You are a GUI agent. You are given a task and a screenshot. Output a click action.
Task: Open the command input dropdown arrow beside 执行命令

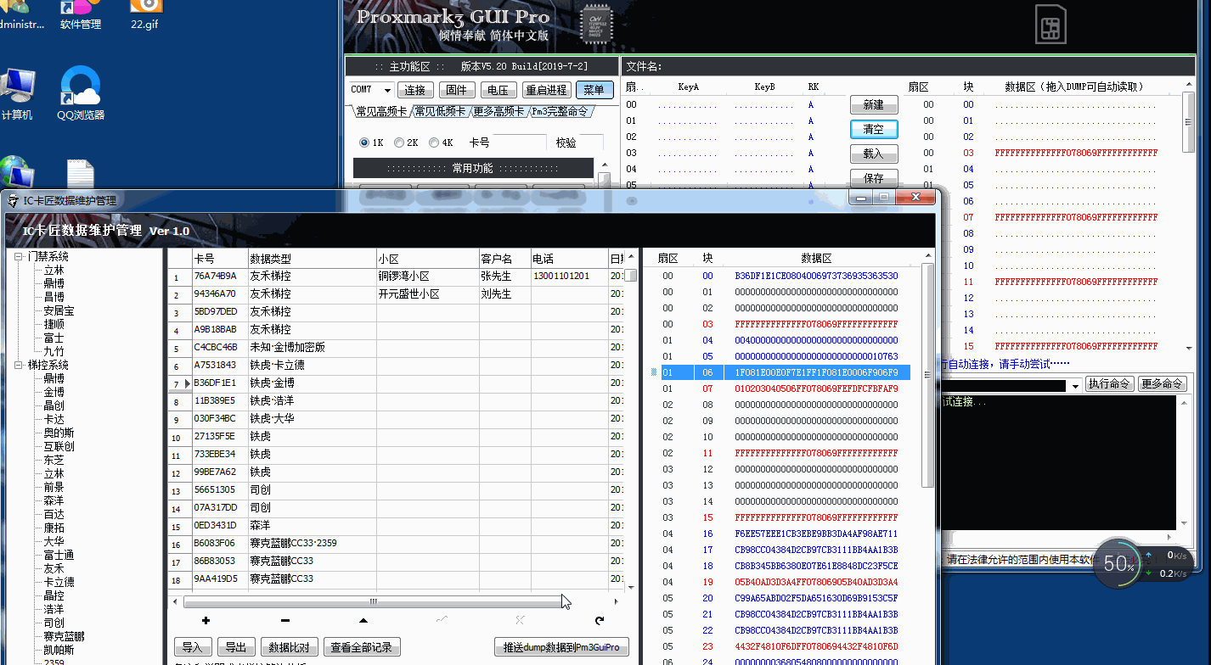[1076, 384]
